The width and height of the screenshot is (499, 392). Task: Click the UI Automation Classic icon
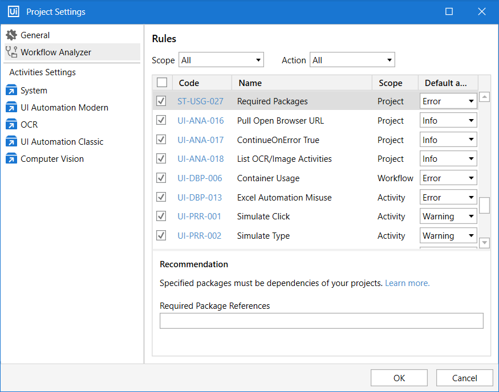point(11,142)
